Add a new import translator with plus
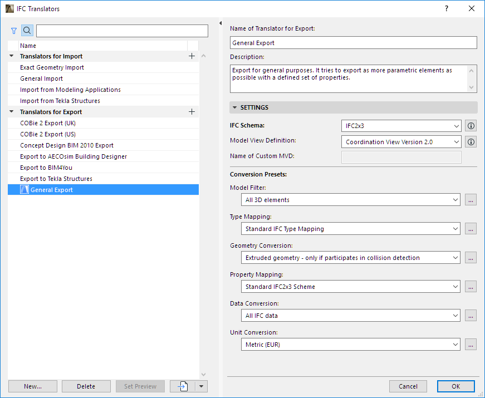Image resolution: width=485 pixels, height=398 pixels. tap(192, 56)
